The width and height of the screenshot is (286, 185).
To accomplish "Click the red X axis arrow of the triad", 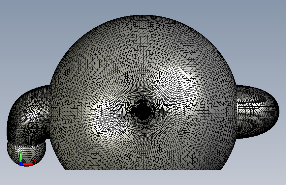I will [x=28, y=164].
